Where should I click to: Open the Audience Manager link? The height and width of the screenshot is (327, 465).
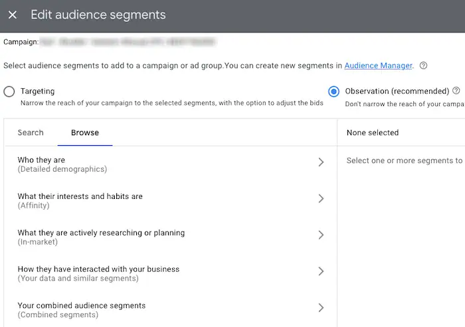378,66
